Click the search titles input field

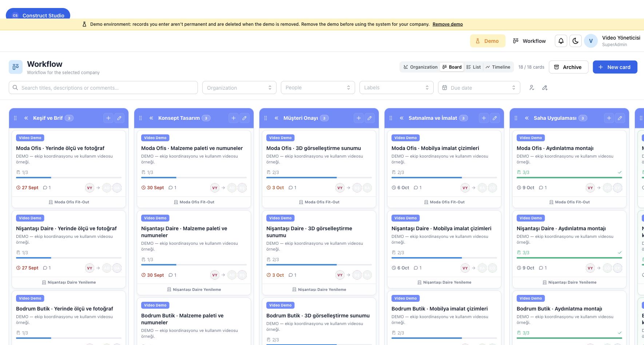pos(103,88)
